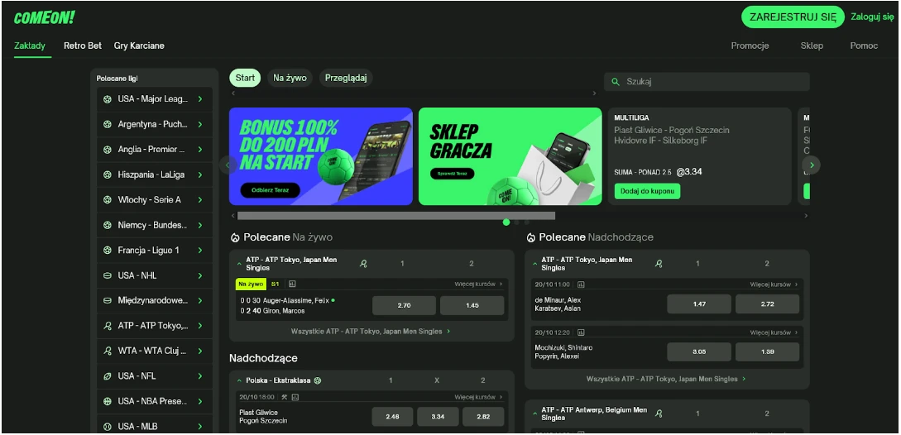The width and height of the screenshot is (901, 435).
Task: Select the second carousel pagination dot
Action: coord(516,222)
